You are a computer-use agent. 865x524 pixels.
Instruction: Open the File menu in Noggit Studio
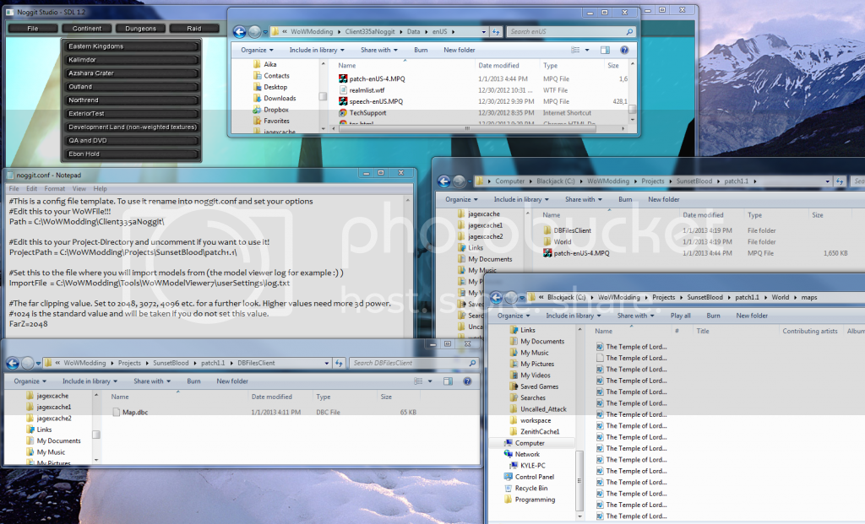[33, 28]
